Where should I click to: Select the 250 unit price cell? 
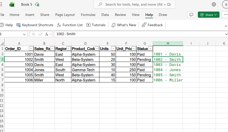[126, 70]
